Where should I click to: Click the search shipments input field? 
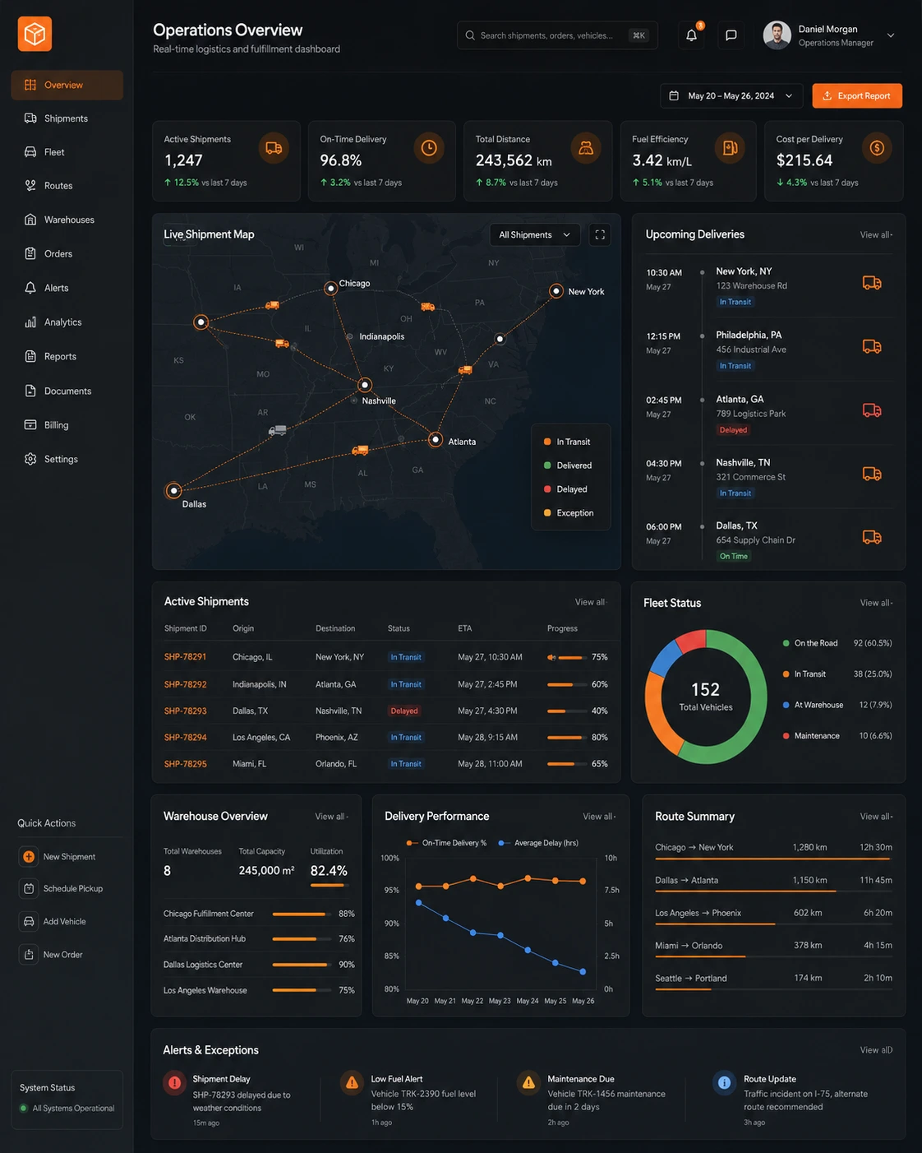pos(557,35)
